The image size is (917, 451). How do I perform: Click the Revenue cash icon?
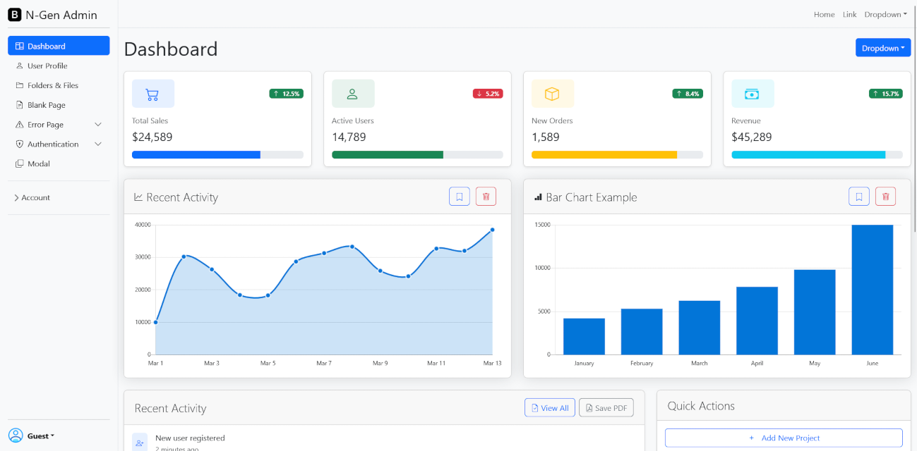click(x=753, y=94)
